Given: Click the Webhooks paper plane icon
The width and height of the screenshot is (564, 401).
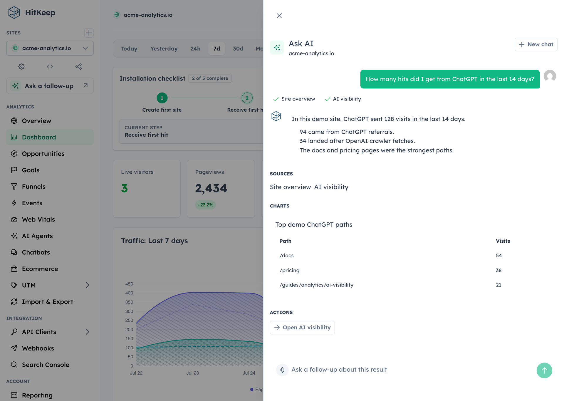Looking at the screenshot, I should click(x=14, y=348).
